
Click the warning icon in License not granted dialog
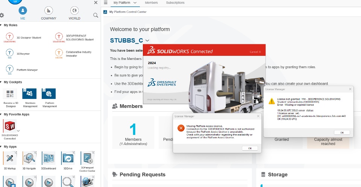coord(272,101)
